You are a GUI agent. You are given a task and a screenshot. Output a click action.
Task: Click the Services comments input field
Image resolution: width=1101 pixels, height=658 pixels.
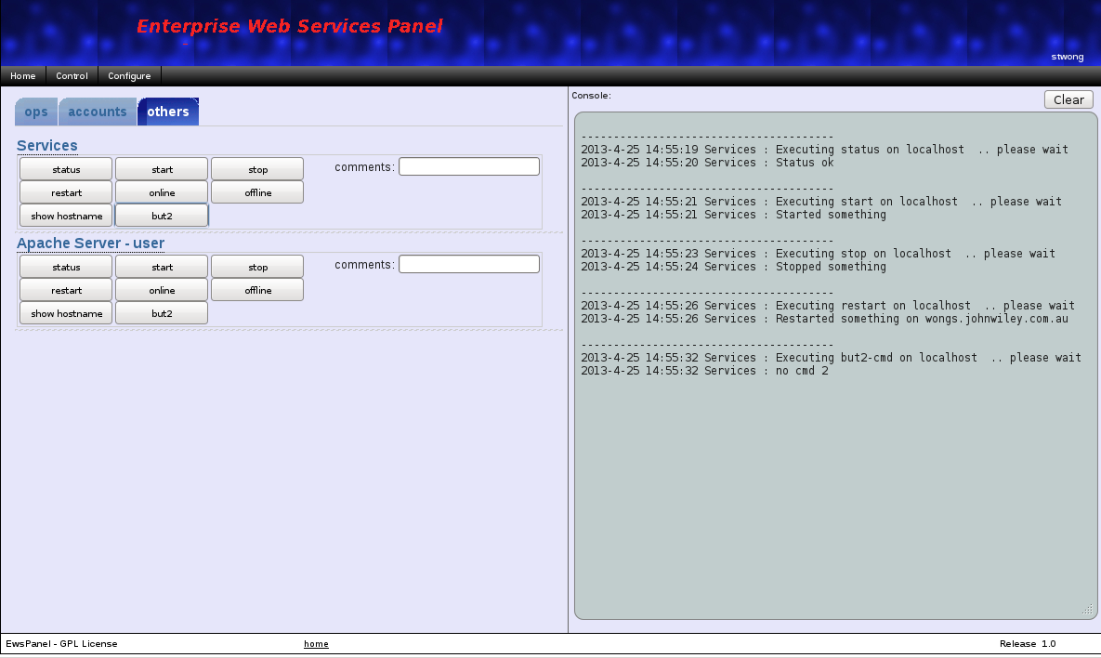[x=468, y=165]
